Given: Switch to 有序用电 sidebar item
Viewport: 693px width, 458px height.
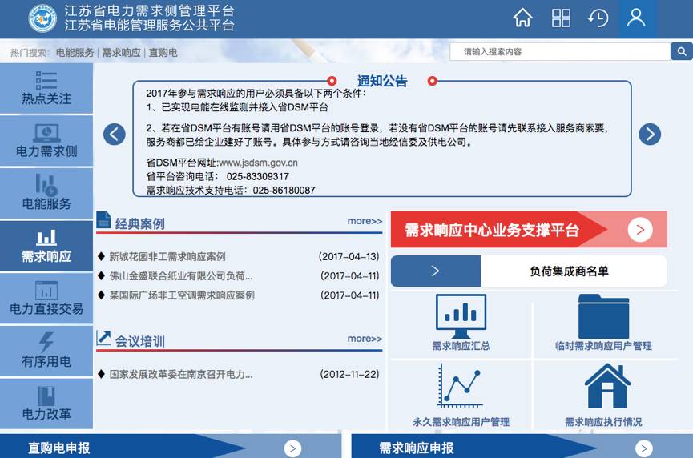Looking at the screenshot, I should point(46,351).
